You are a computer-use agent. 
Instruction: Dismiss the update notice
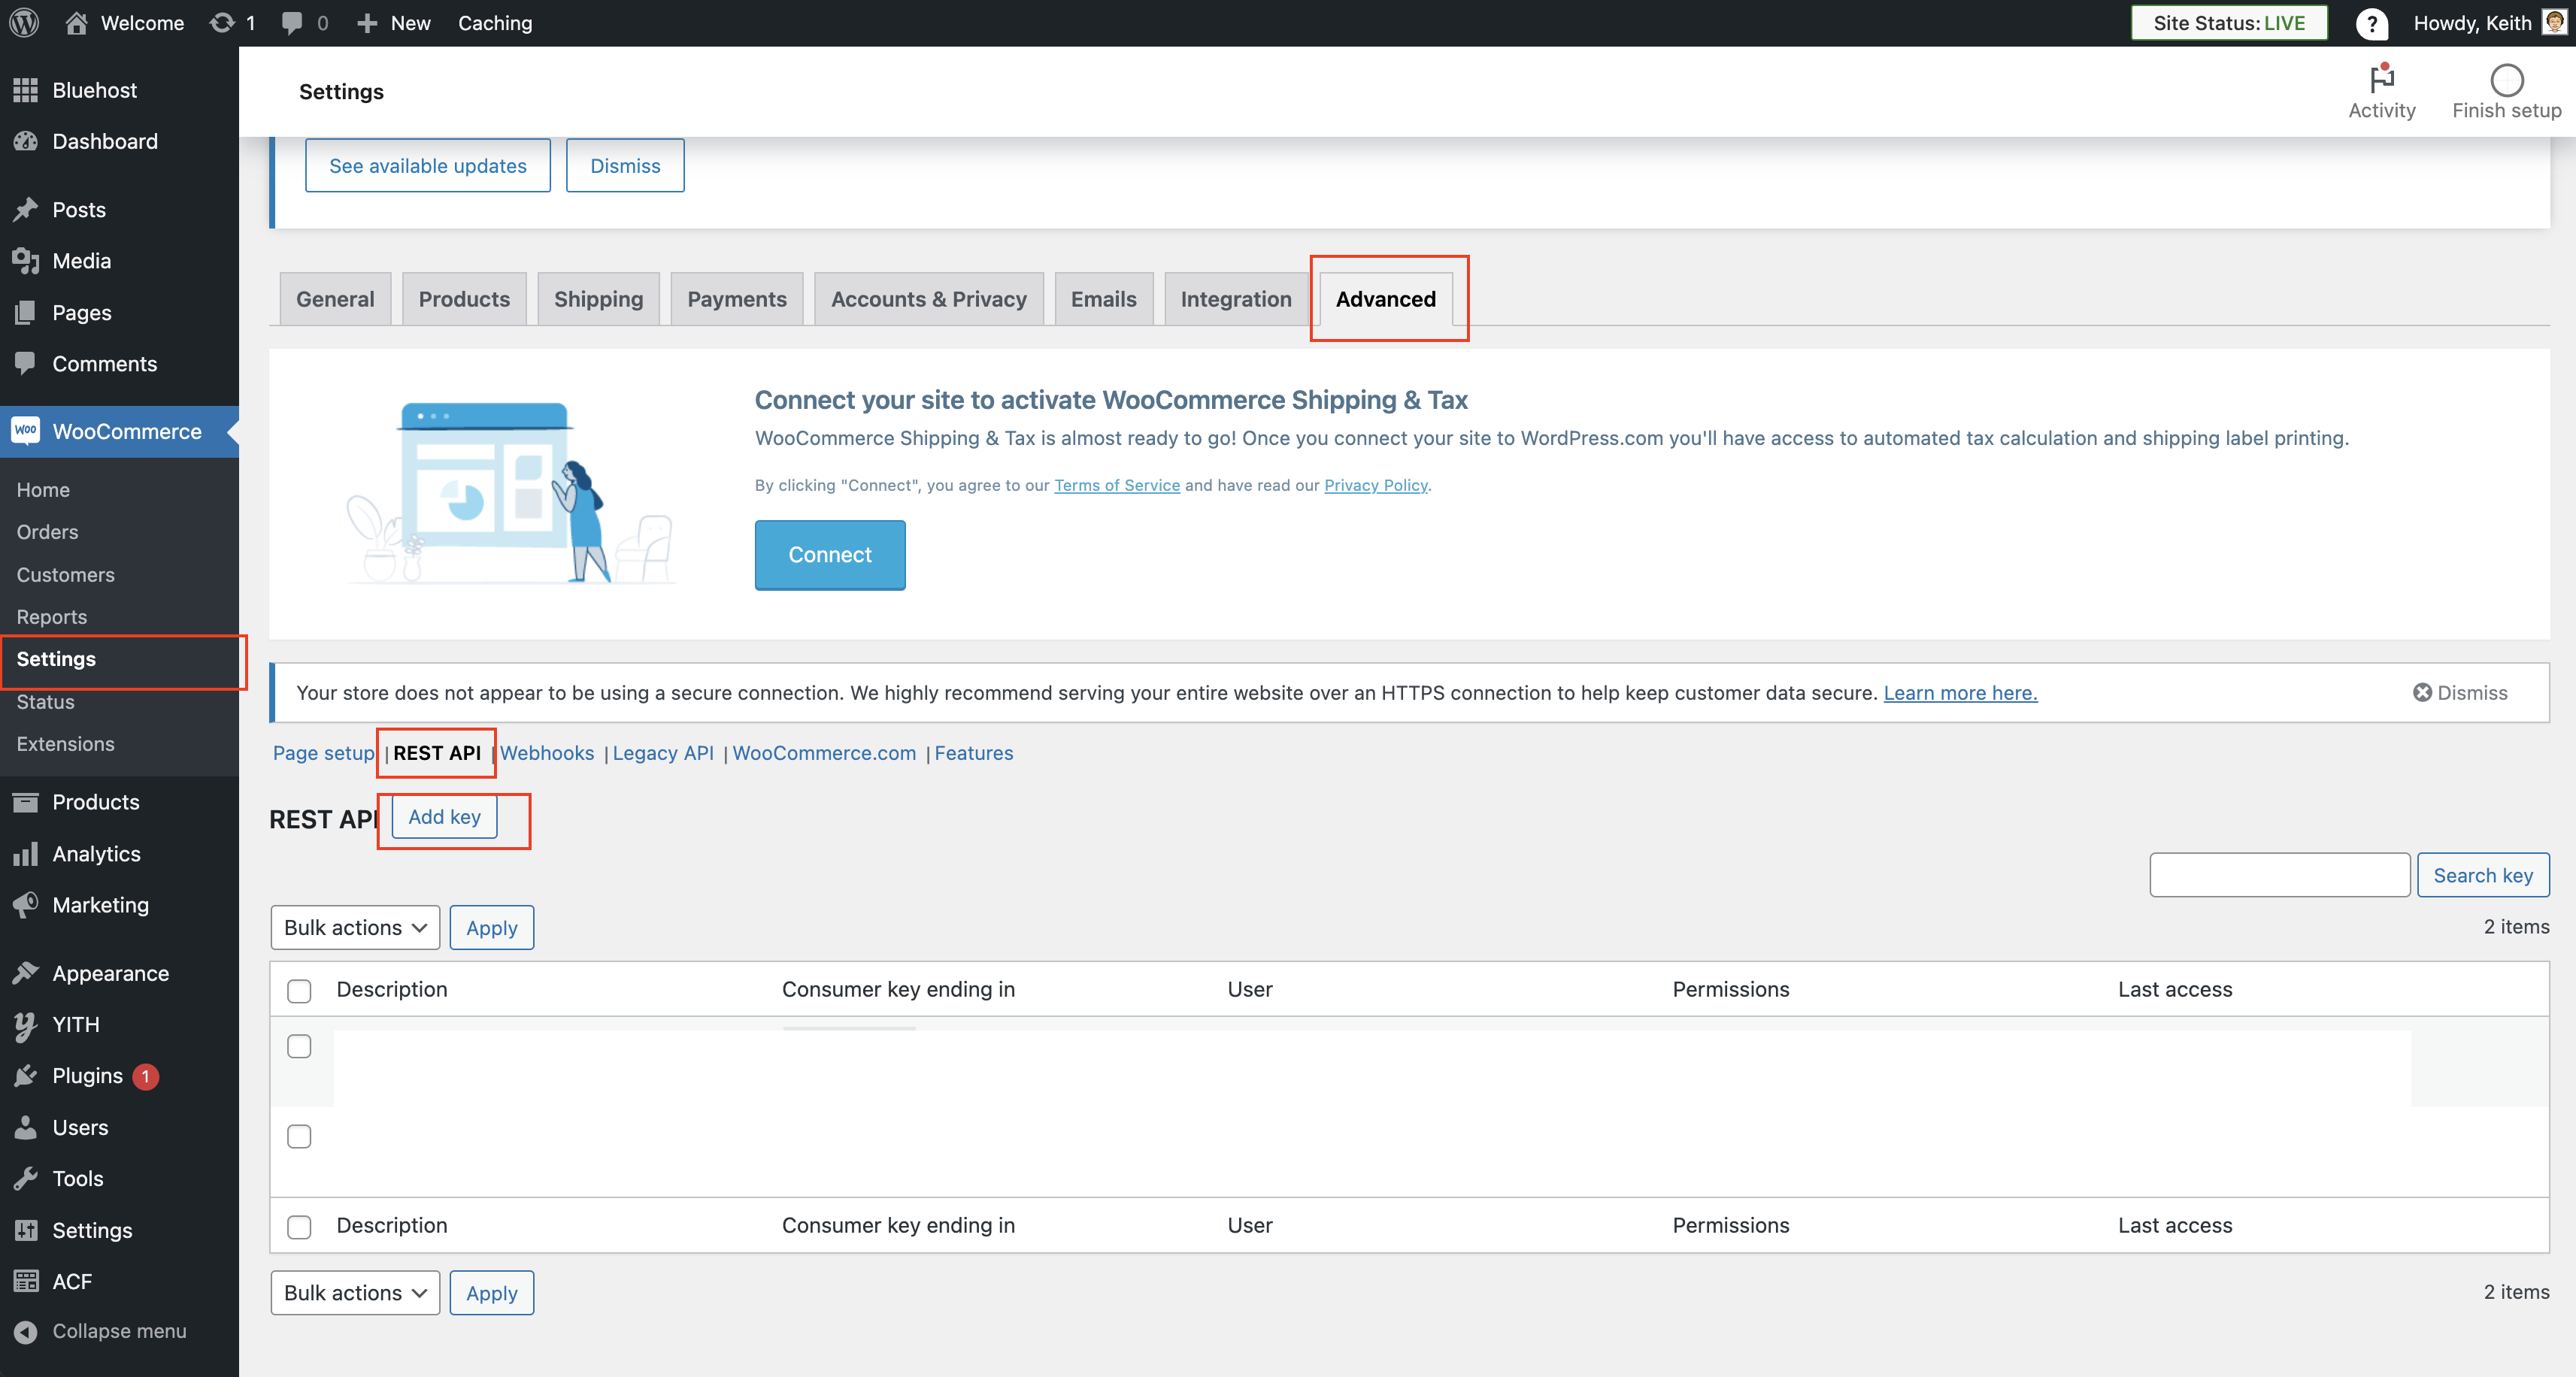(x=625, y=165)
